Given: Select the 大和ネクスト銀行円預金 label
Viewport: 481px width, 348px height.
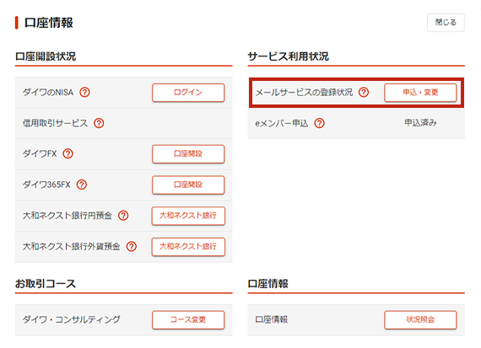Looking at the screenshot, I should (68, 216).
